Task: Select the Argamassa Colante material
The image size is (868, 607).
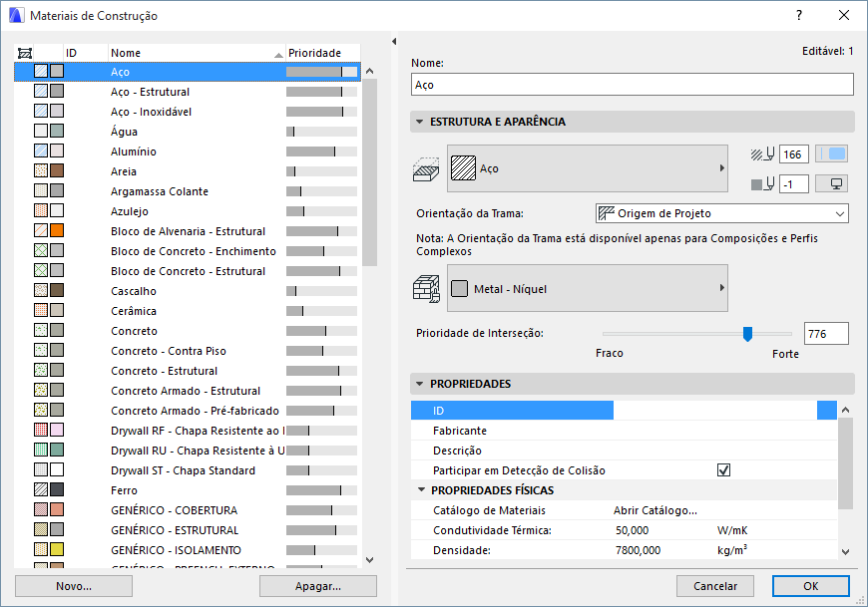Action: [x=188, y=190]
